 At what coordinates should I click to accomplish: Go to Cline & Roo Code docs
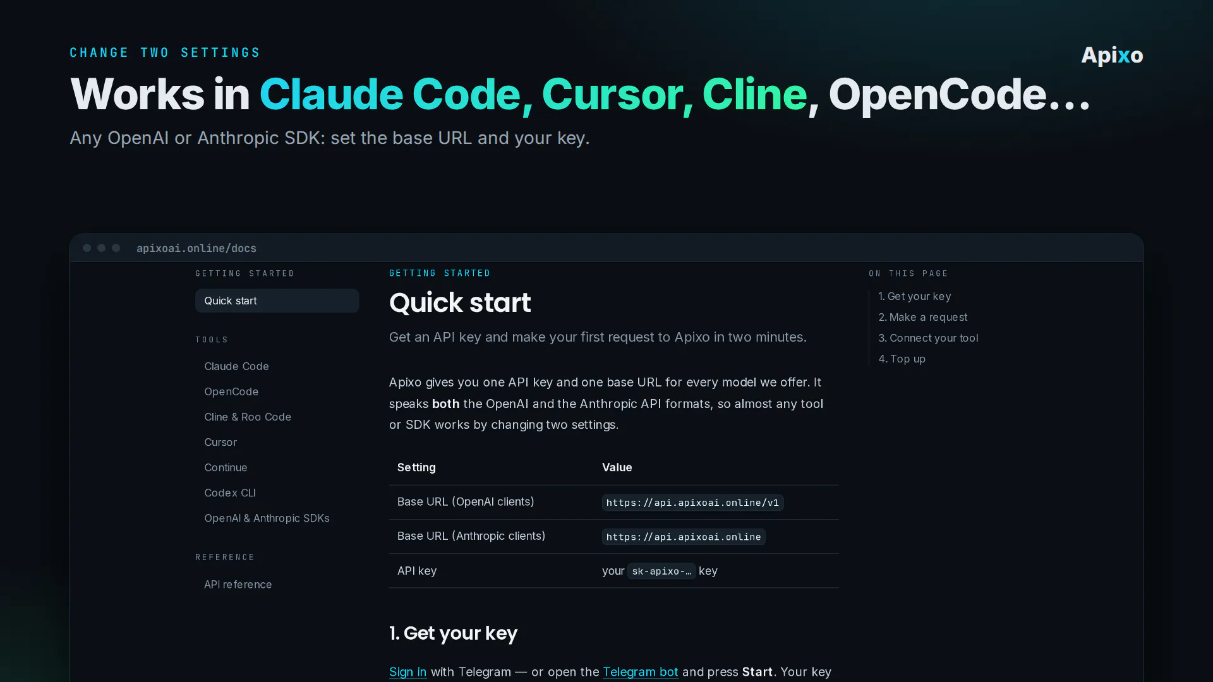[248, 417]
